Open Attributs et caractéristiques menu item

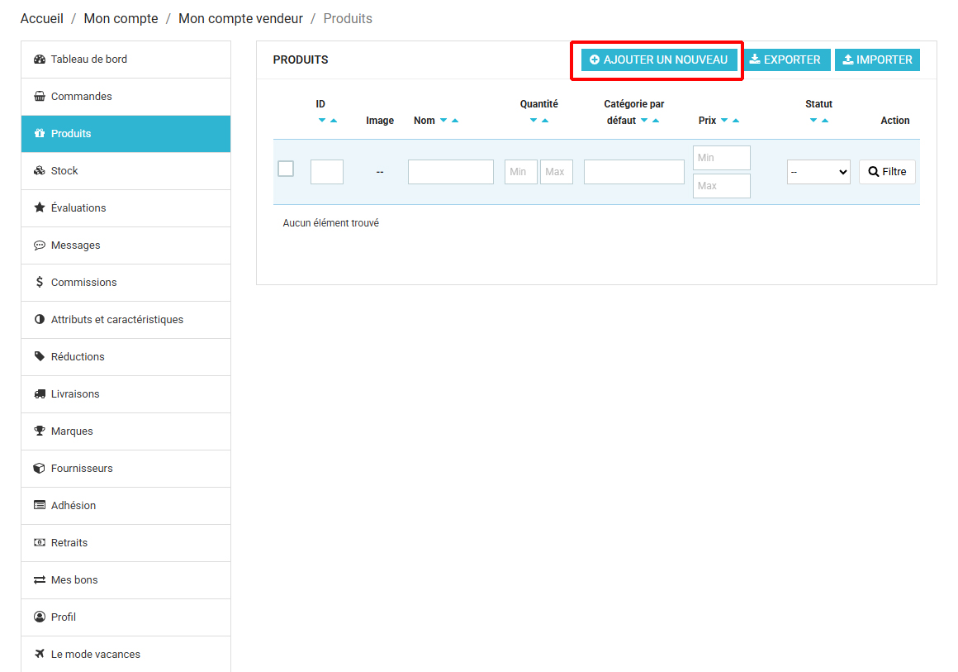pyautogui.click(x=116, y=320)
